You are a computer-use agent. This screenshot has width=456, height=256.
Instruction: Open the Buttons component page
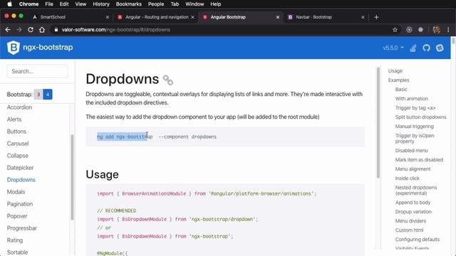(16, 132)
